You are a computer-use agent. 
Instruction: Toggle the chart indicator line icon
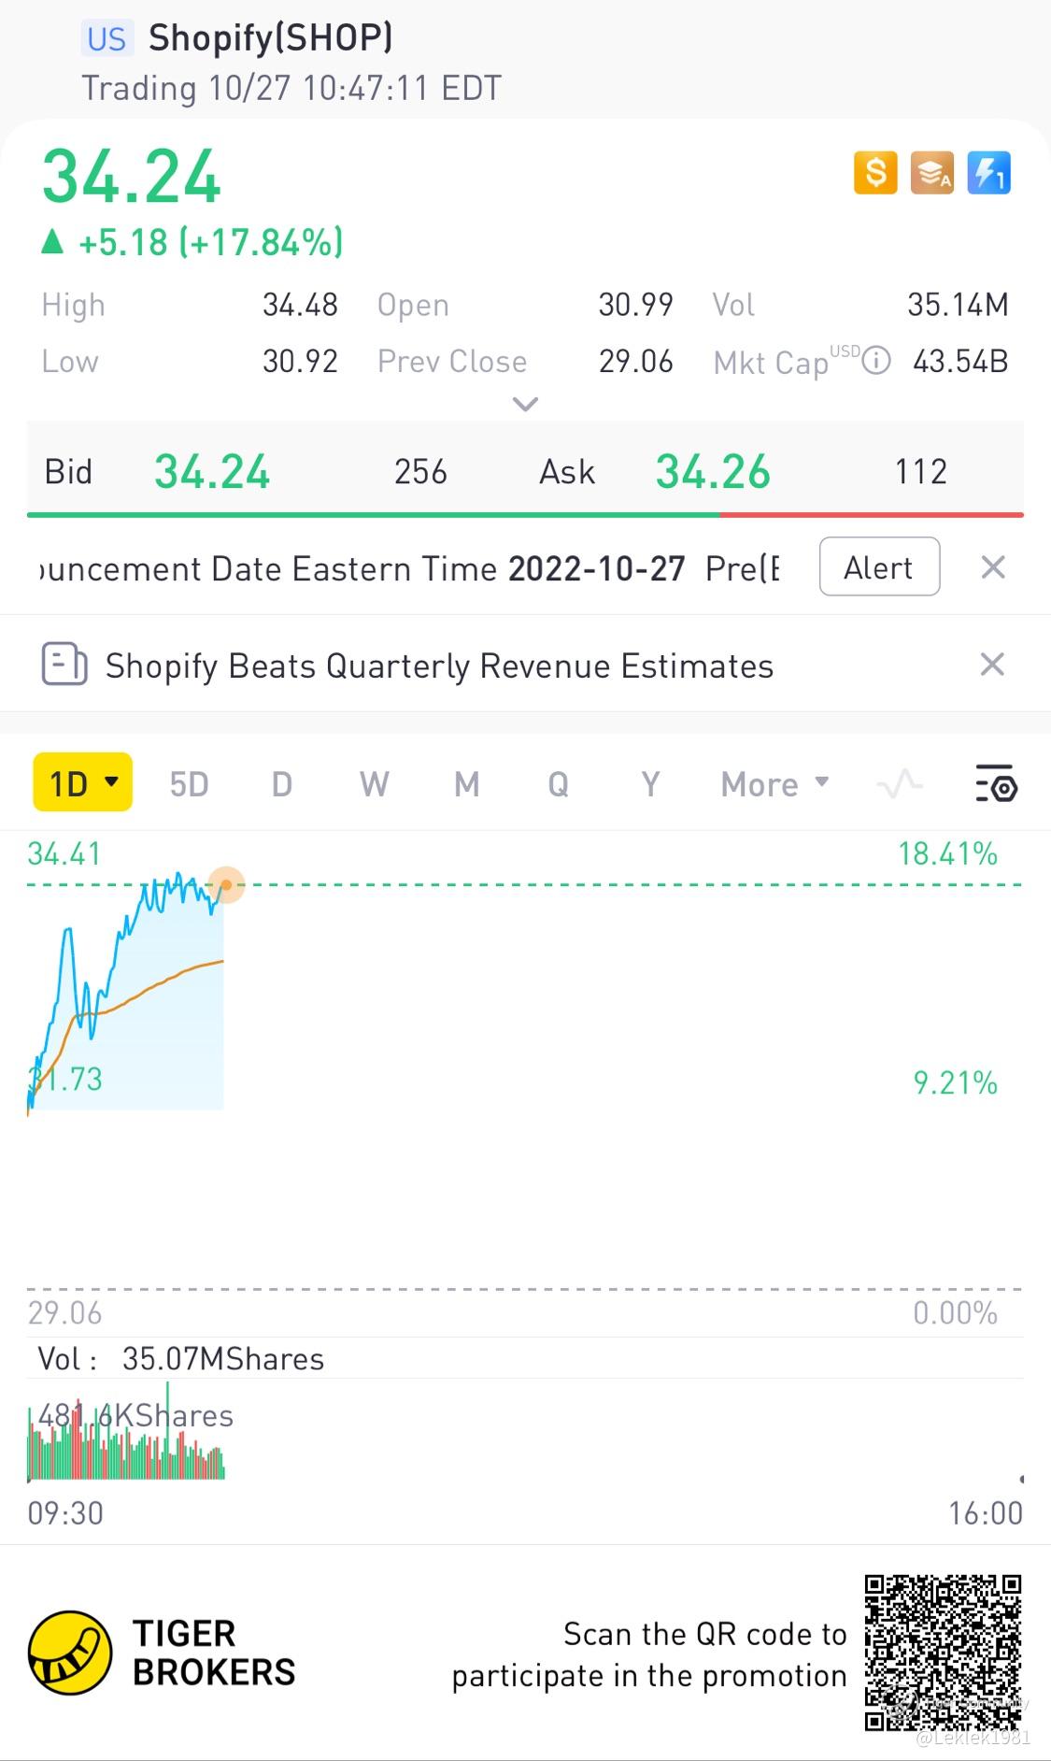(900, 783)
